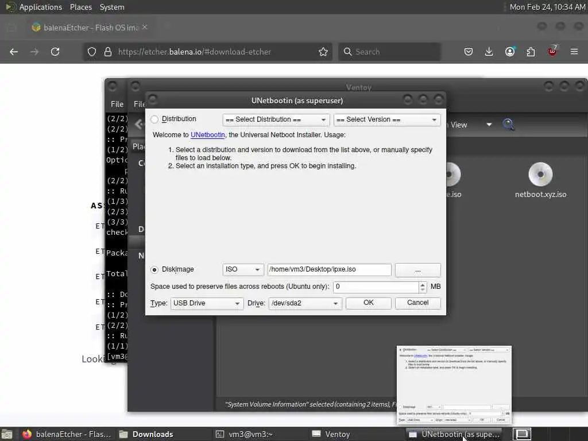Screen dimensions: 588x441
Task: Switch to UNetbootin taskbar item
Action: tap(455, 434)
